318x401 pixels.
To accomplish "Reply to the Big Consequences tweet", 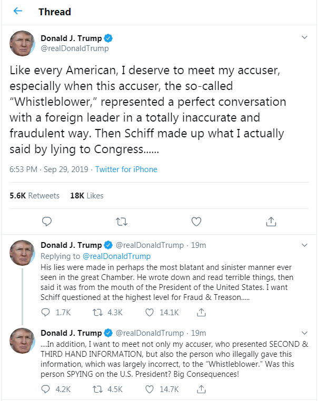I will click(x=45, y=389).
